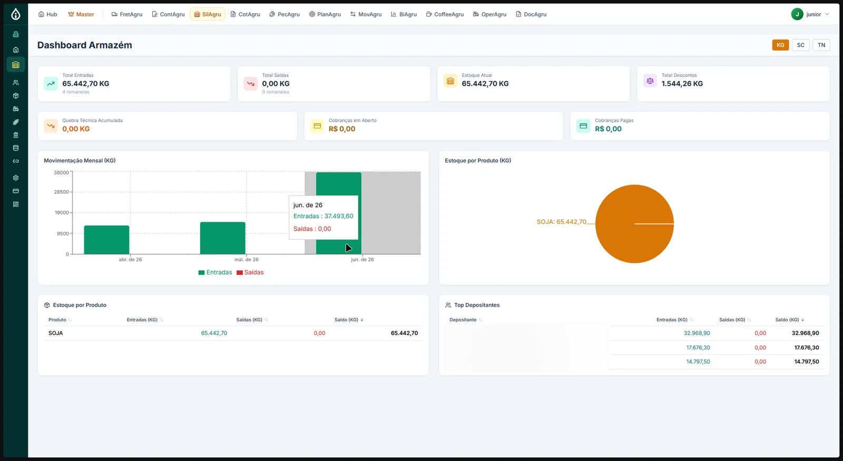The height and width of the screenshot is (461, 843).
Task: Click the orange SOJA pie slice
Action: click(634, 224)
